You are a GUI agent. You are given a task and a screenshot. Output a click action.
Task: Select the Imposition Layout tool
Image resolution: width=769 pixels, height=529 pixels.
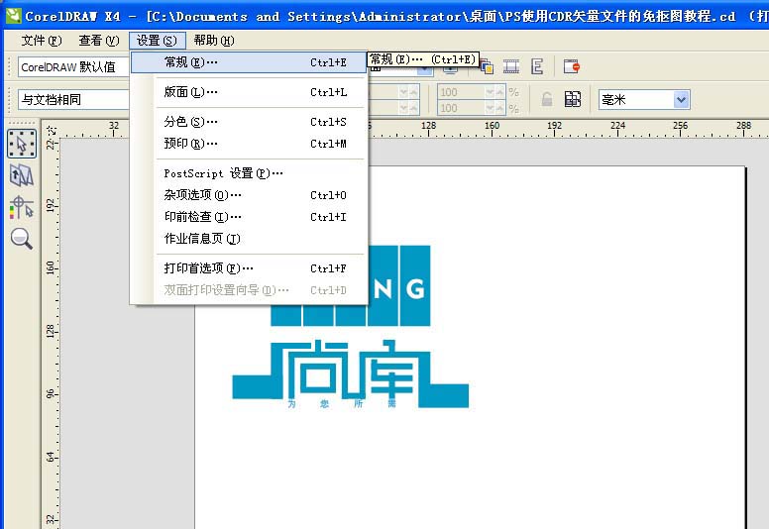coord(22,175)
